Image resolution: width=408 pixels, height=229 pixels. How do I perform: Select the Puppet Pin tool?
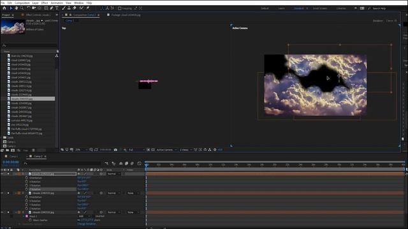pos(88,8)
